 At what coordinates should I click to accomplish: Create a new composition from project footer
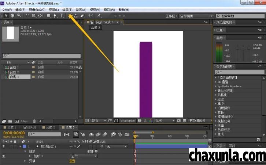(x=16, y=121)
